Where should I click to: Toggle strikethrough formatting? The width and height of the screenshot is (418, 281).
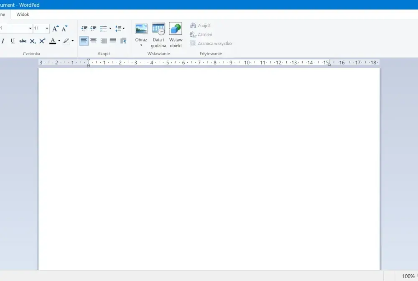(x=23, y=41)
